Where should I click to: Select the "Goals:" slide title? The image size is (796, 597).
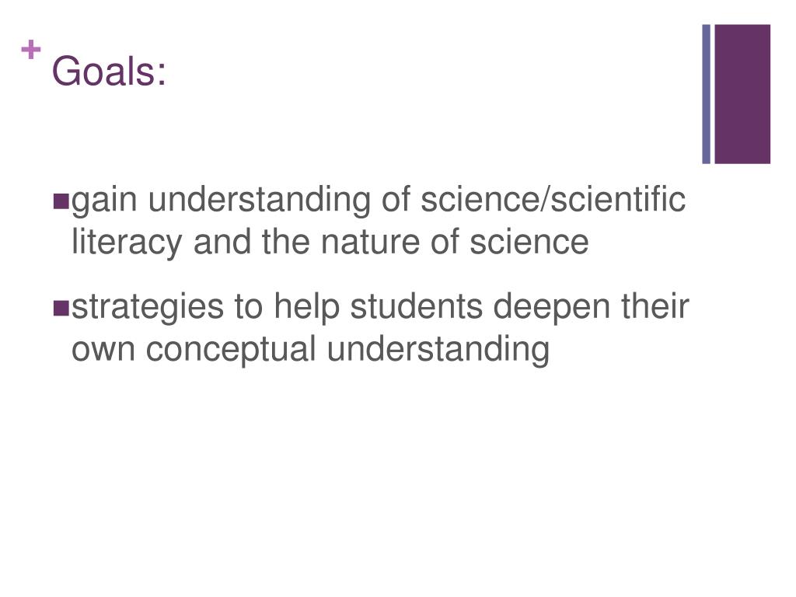coord(109,71)
